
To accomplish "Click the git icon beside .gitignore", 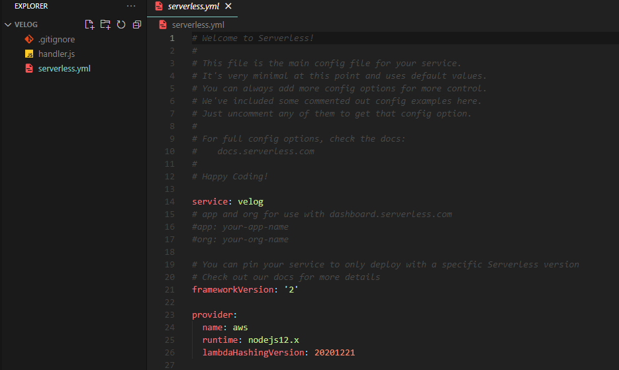I will pyautogui.click(x=29, y=39).
